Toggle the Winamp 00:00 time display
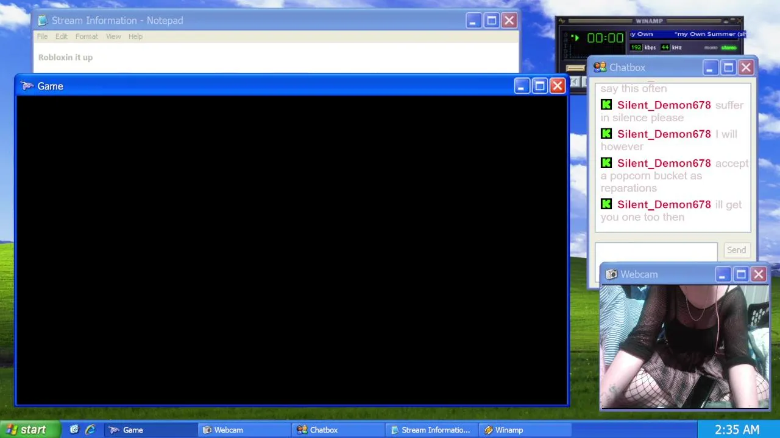 point(605,38)
